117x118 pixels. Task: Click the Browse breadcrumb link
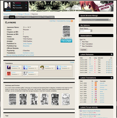coord(27,14)
